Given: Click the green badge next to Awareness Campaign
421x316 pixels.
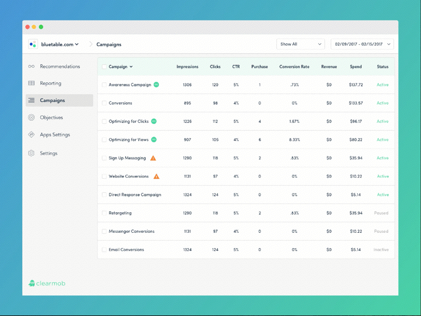Looking at the screenshot, I should [x=156, y=84].
